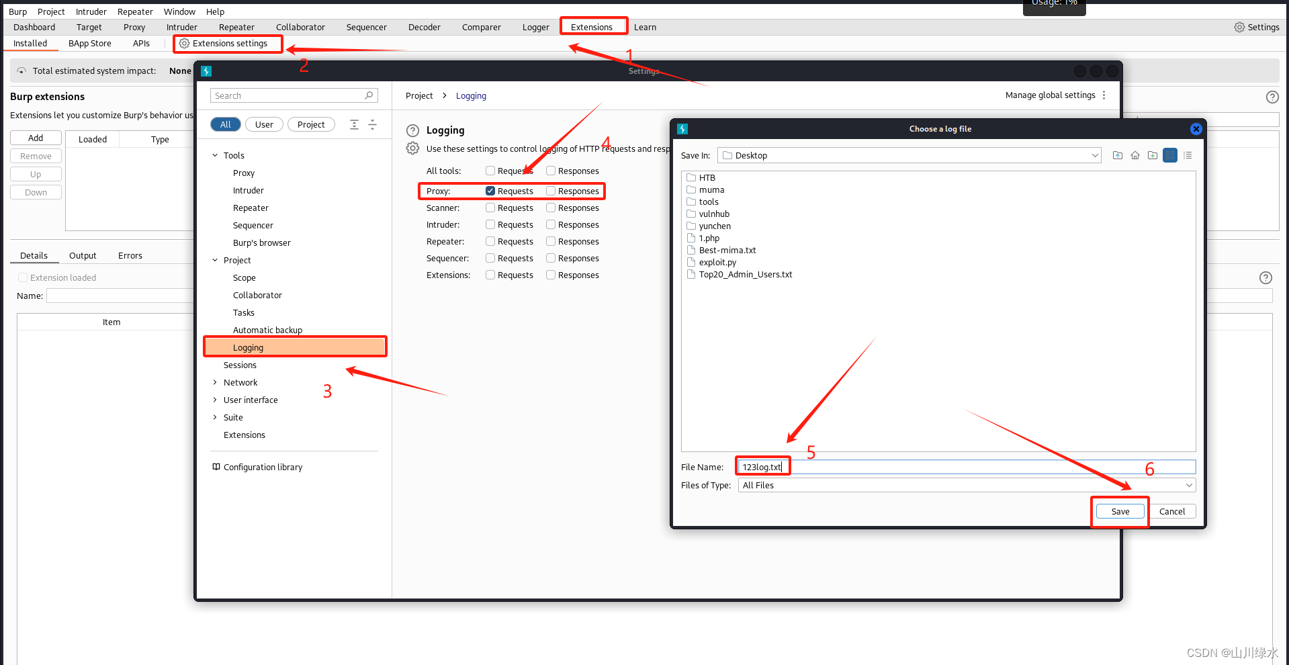Open the Dashboard tab
The image size is (1289, 665).
34,28
